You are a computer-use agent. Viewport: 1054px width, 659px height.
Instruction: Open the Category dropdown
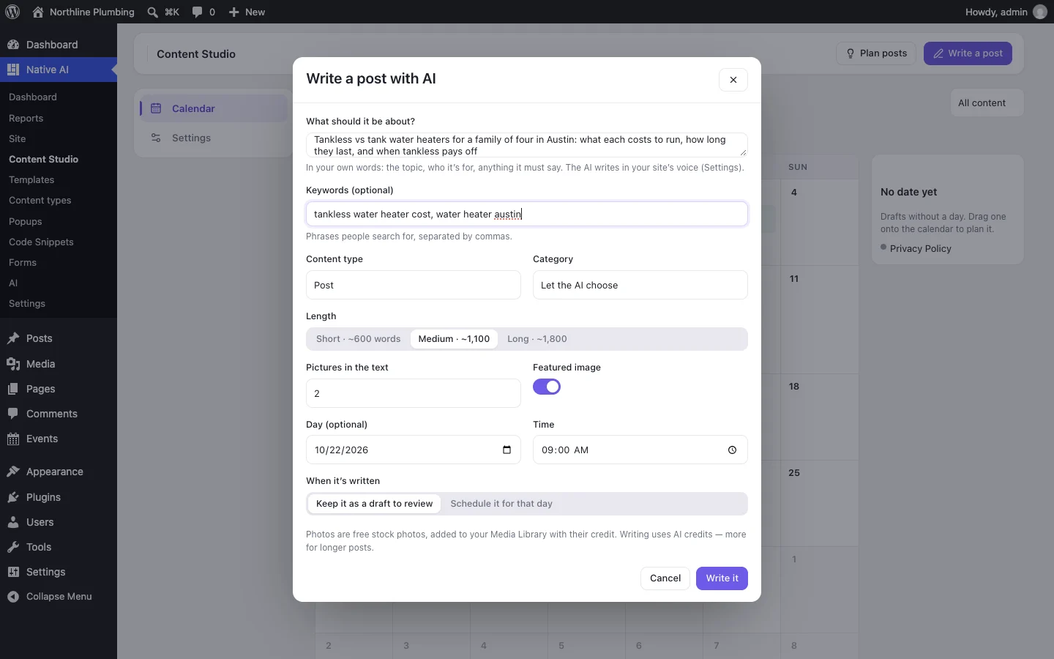640,285
